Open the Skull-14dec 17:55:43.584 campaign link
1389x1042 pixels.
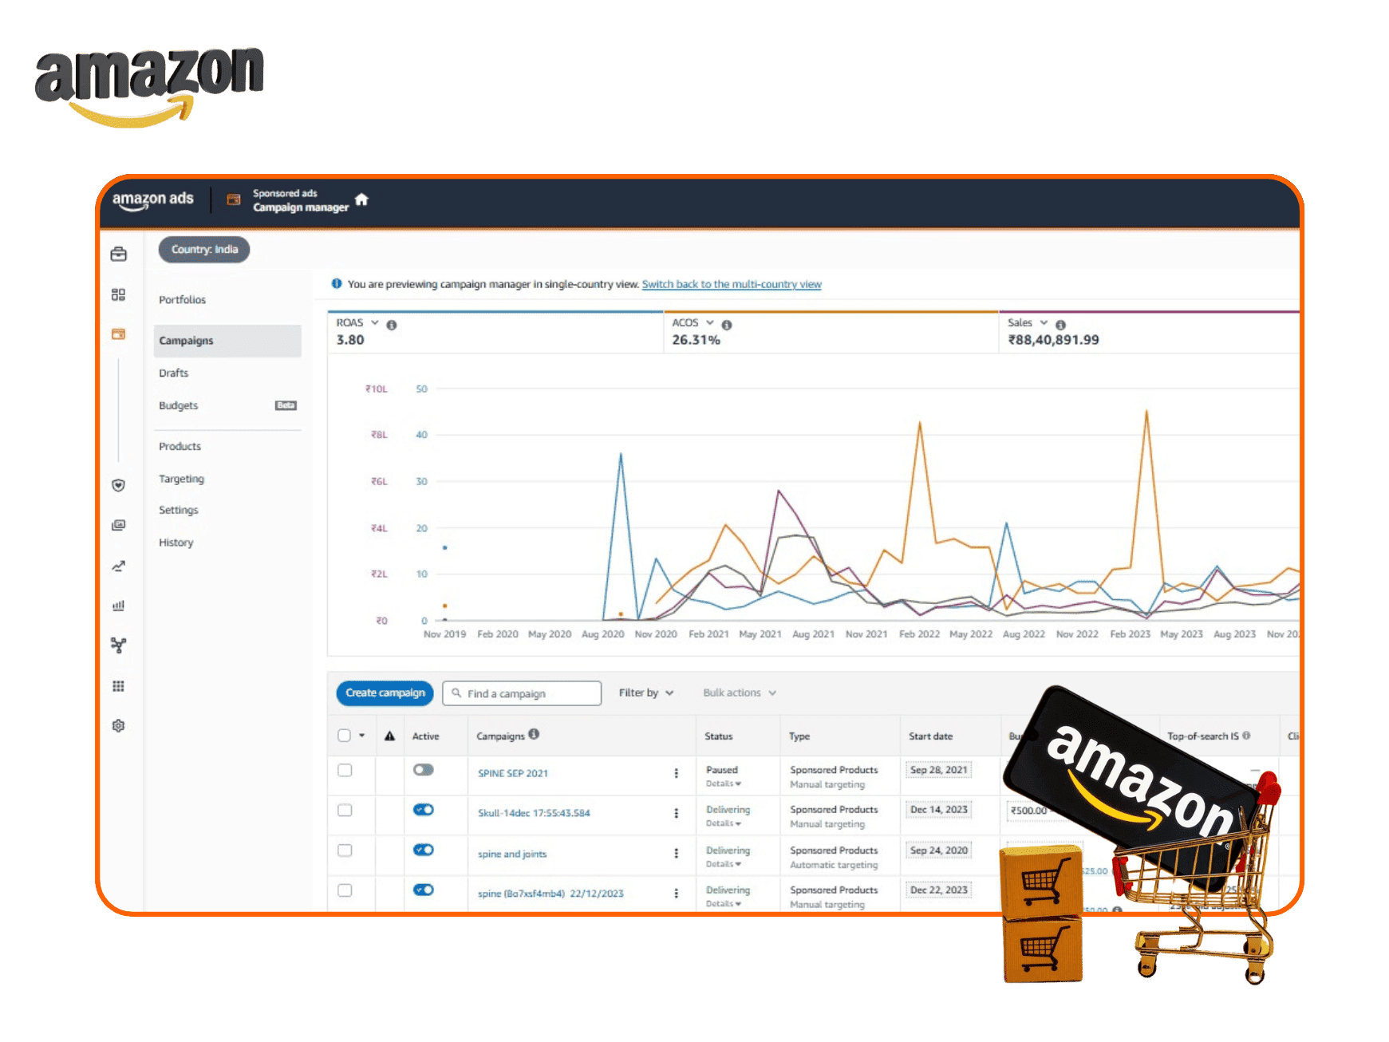pos(534,813)
